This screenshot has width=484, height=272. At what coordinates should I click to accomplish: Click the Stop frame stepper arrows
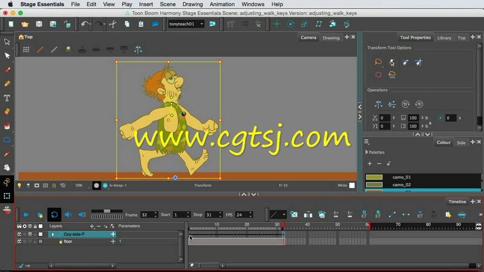(x=220, y=215)
